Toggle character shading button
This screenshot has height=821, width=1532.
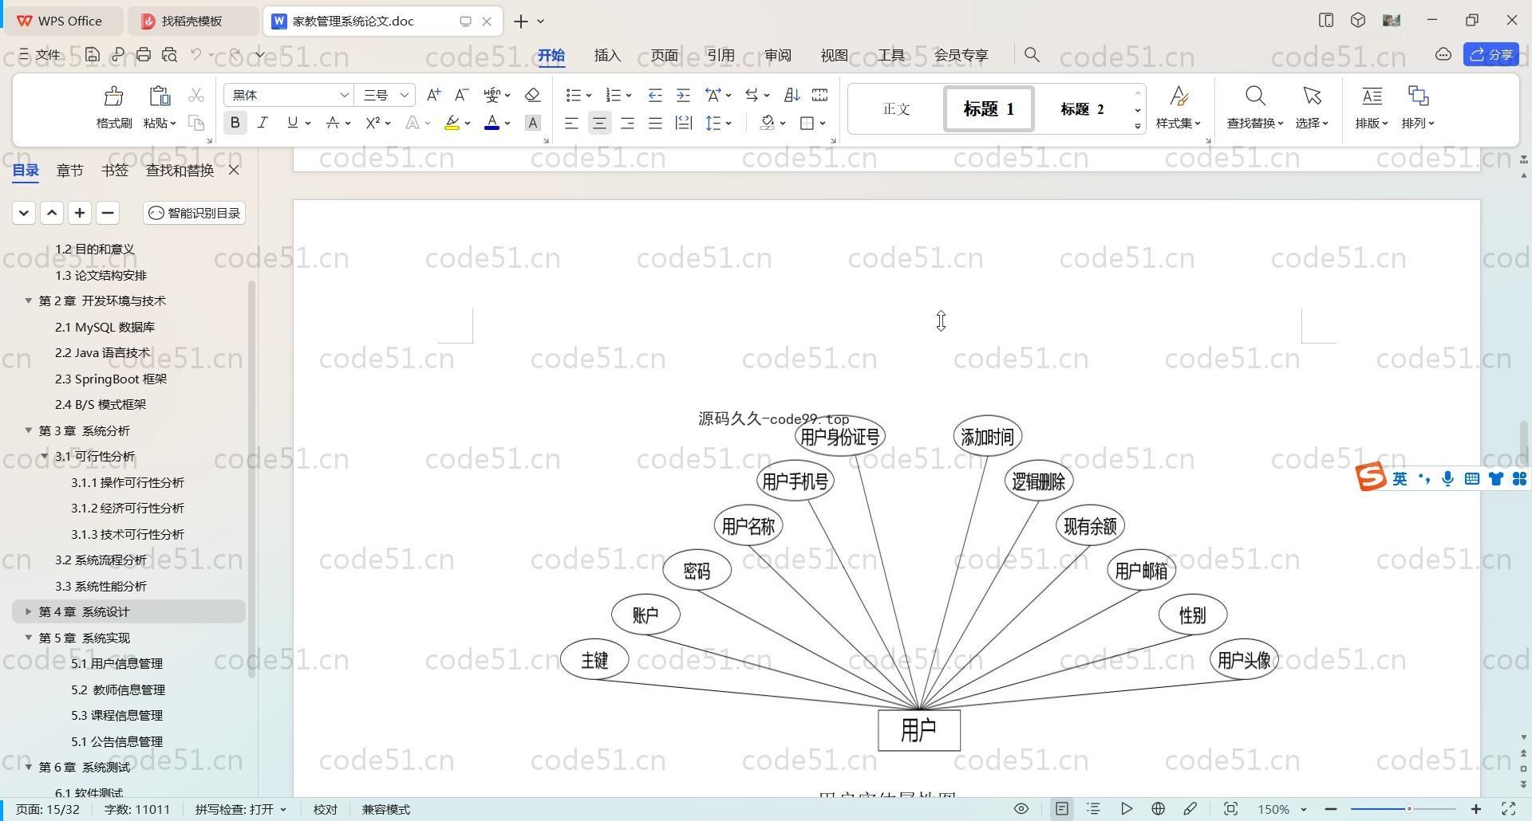coord(533,123)
